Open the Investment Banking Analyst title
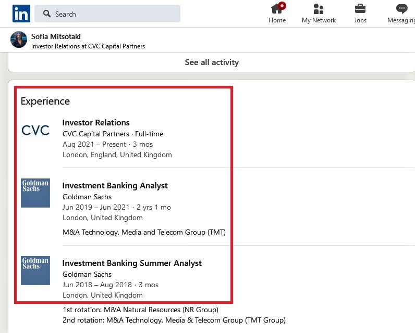Image resolution: width=415 pixels, height=333 pixels. 115,186
